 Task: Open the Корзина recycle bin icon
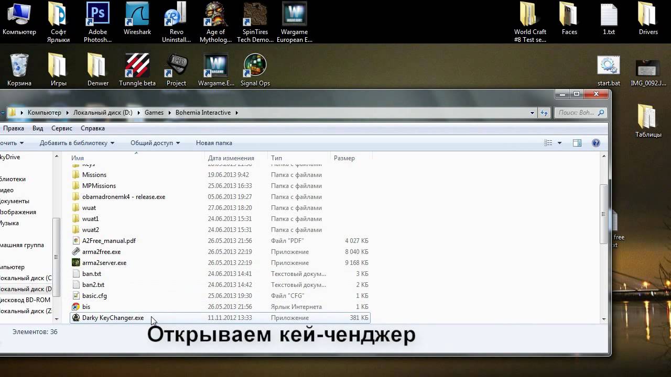click(x=19, y=70)
